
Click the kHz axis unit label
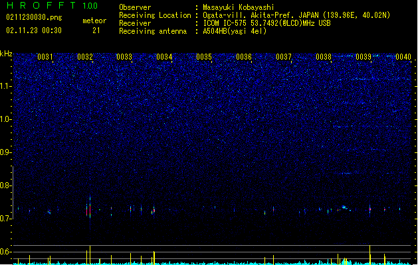6,54
